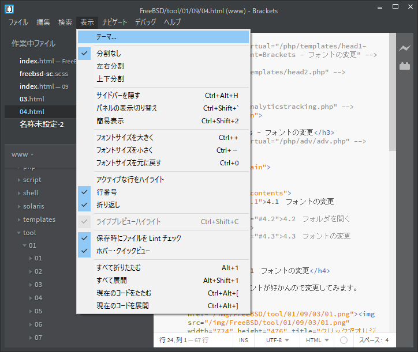Open ナビゲート menu
Screen dimensions: 418x352
[x=115, y=22]
